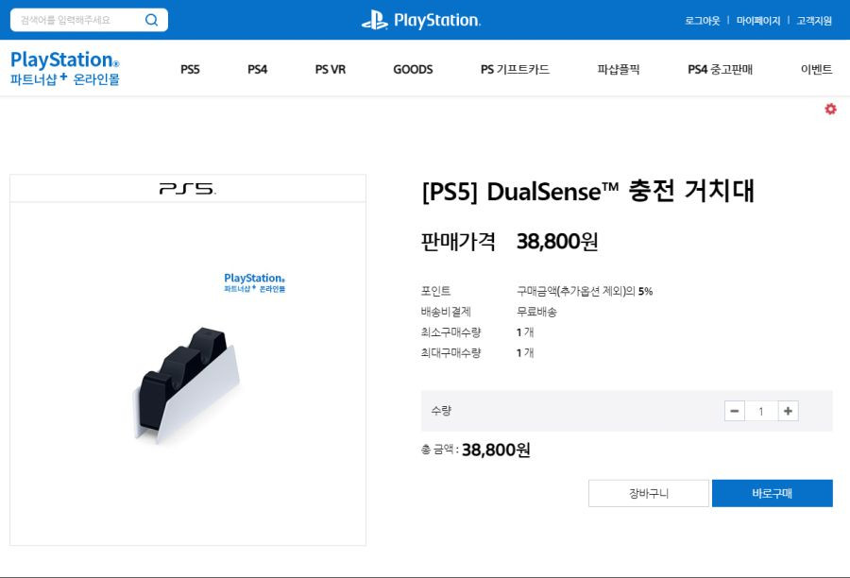850x578 pixels.
Task: Click the DualSense charging station image
Action: pos(186,384)
